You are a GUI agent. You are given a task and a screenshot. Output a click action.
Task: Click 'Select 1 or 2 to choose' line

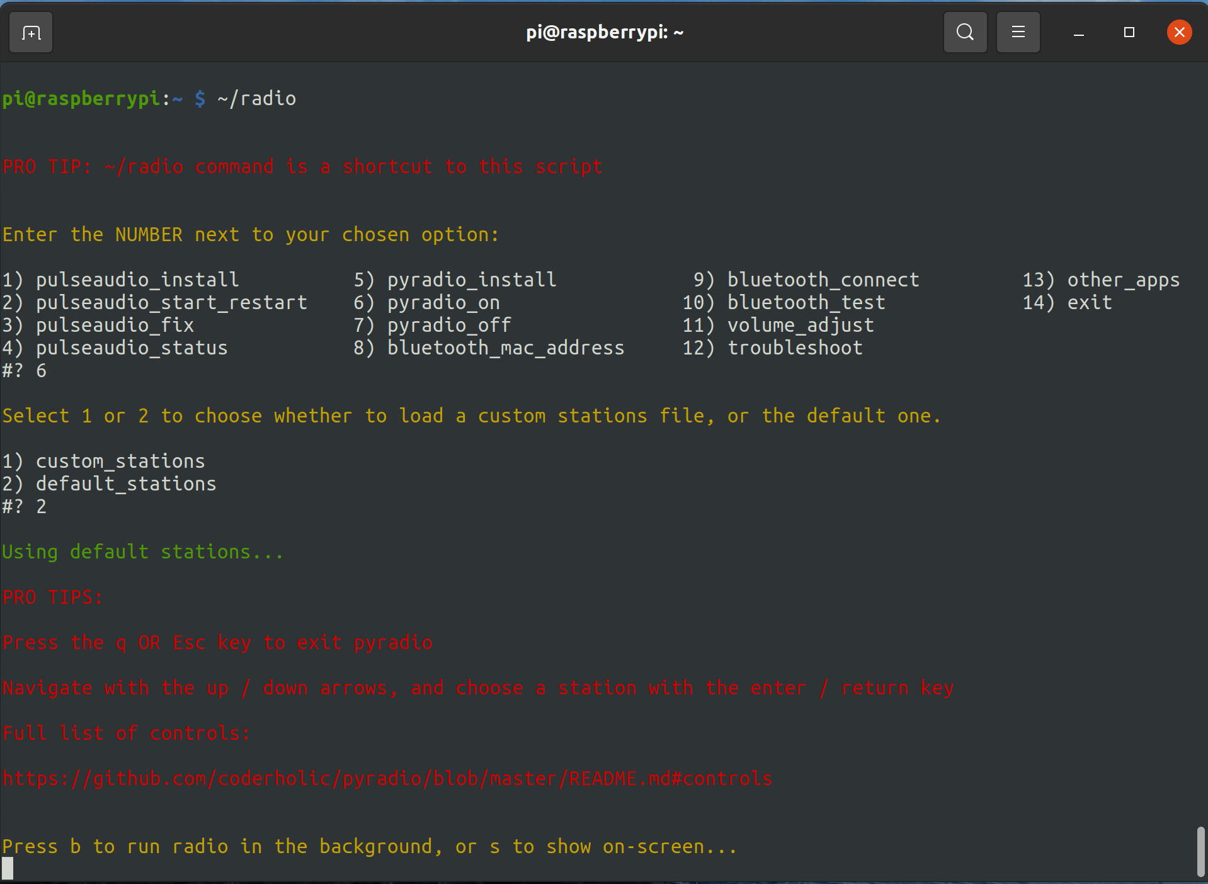(x=471, y=416)
